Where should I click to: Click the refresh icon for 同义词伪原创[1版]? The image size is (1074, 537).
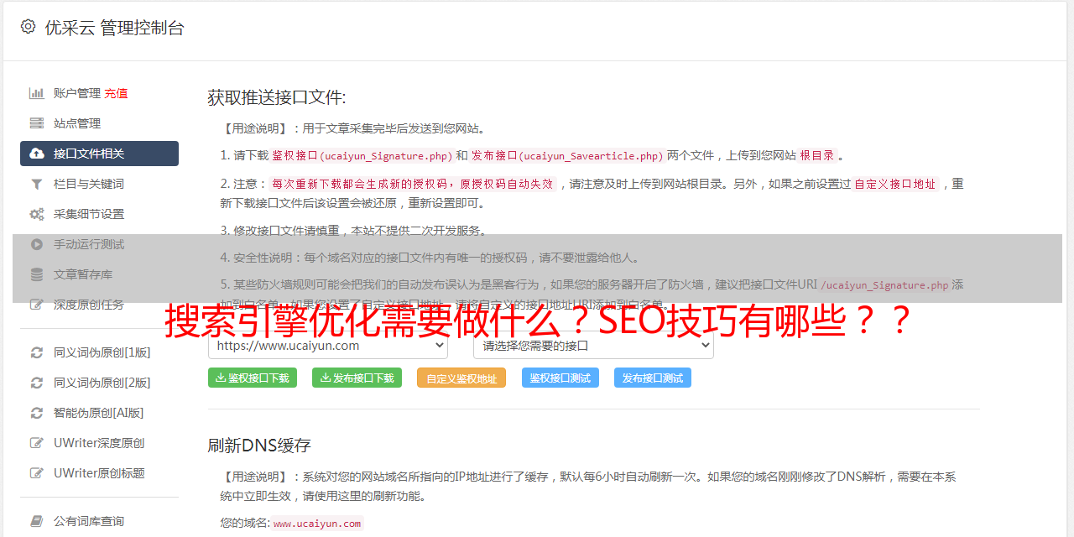[x=37, y=352]
